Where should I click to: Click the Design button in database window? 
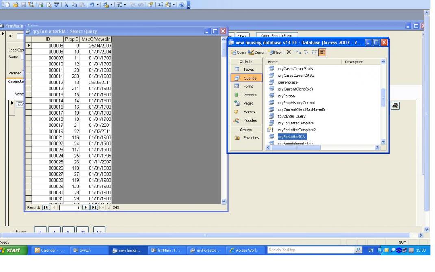257,52
